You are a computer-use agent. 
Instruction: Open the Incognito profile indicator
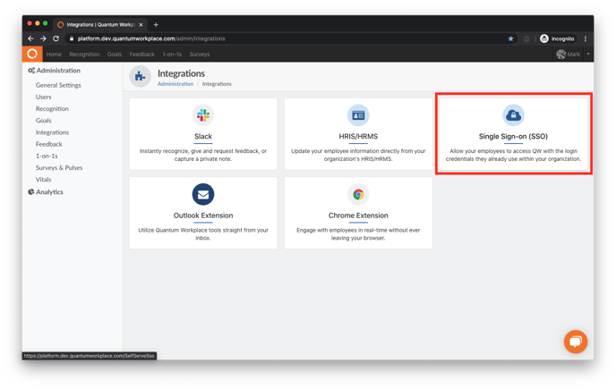pyautogui.click(x=557, y=38)
